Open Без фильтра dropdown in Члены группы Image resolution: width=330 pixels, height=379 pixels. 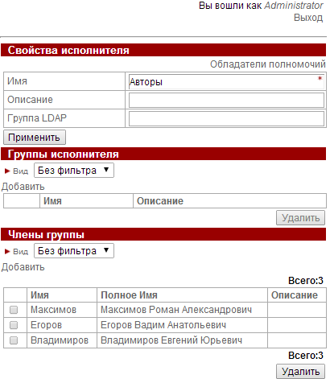click(x=74, y=251)
